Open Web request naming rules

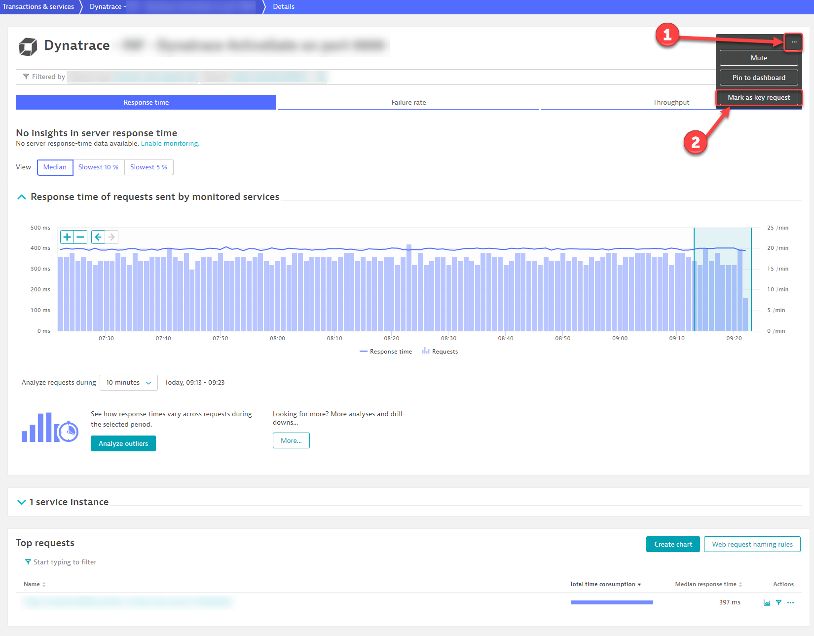752,544
